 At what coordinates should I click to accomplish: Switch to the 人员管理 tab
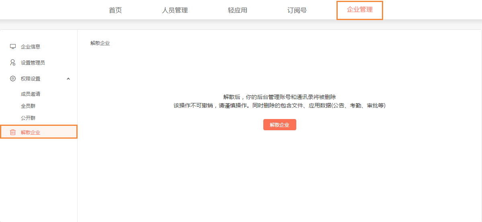[x=175, y=10]
